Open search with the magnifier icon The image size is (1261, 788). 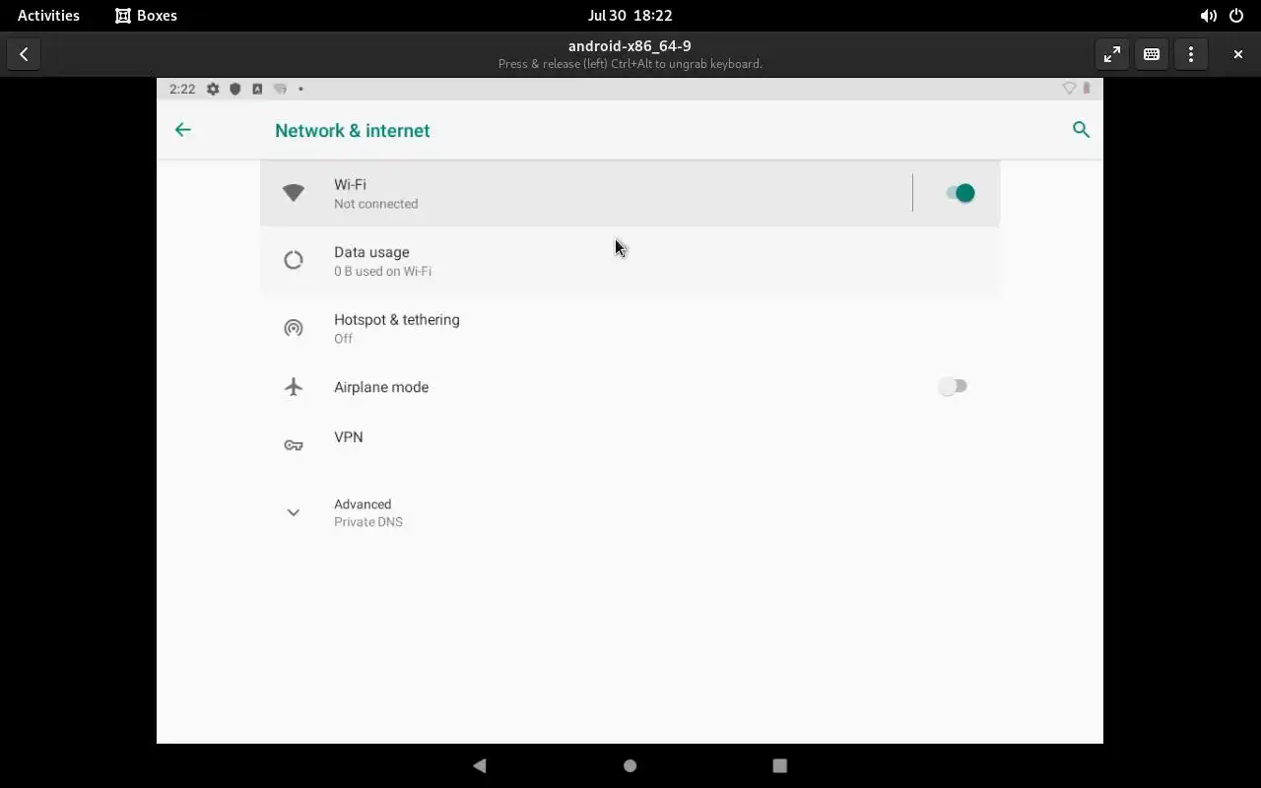(x=1081, y=130)
